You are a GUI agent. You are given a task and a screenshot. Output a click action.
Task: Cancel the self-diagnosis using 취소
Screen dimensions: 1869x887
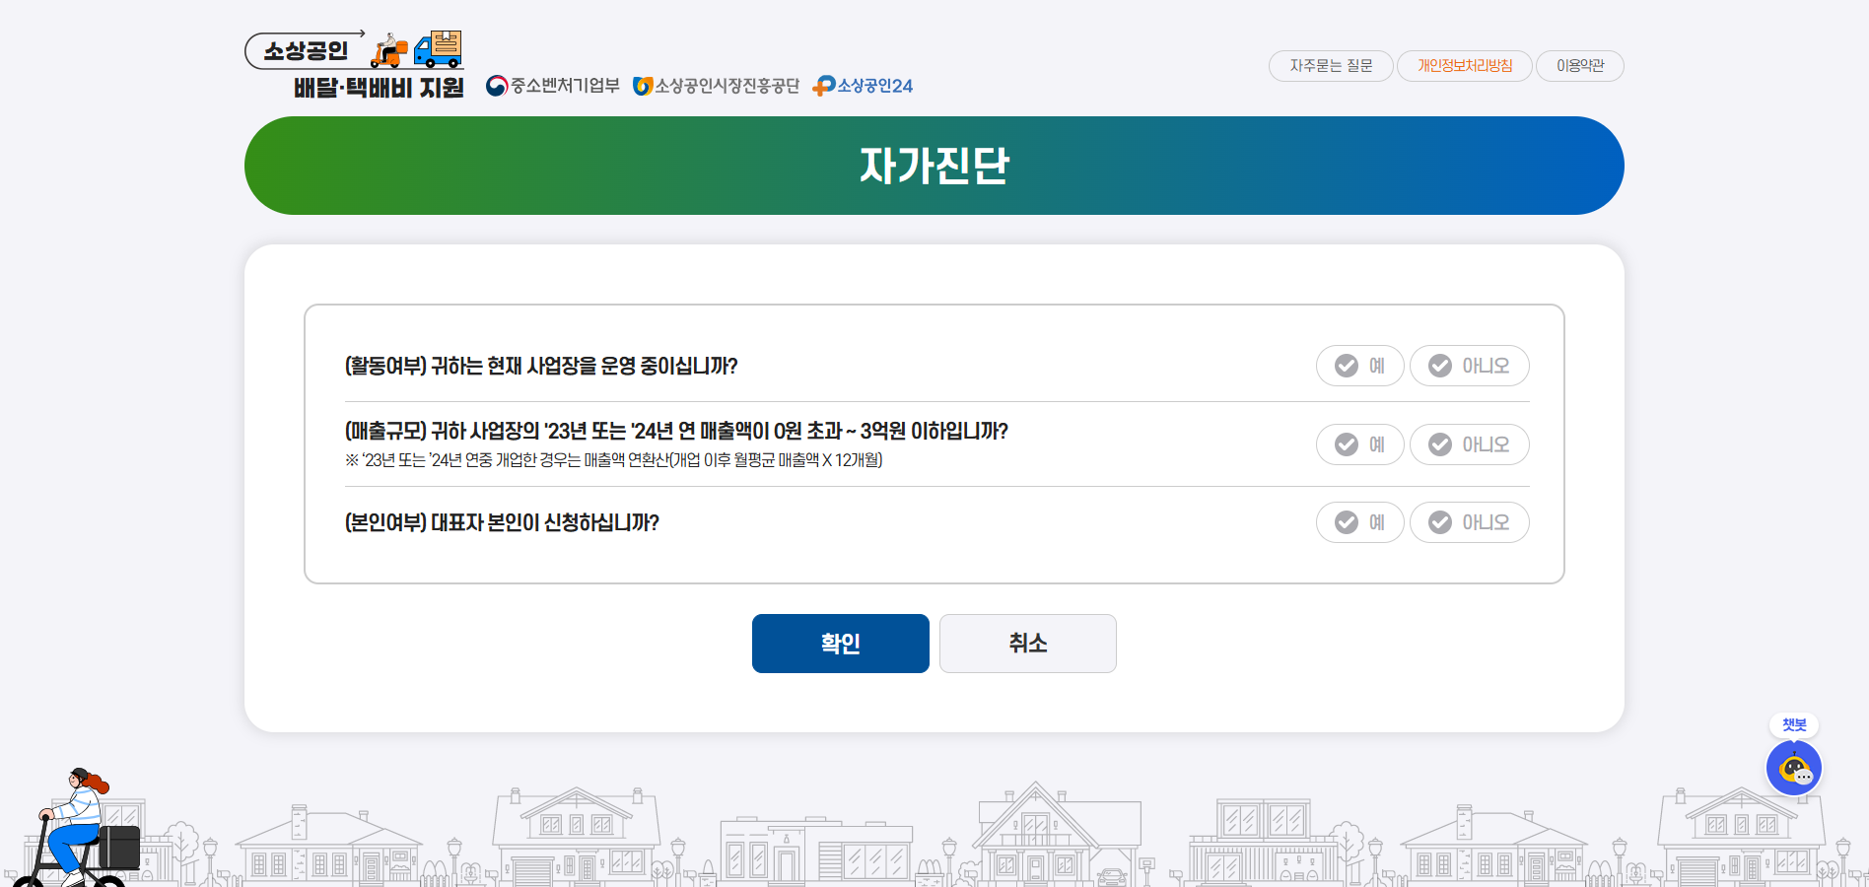[x=1027, y=644]
